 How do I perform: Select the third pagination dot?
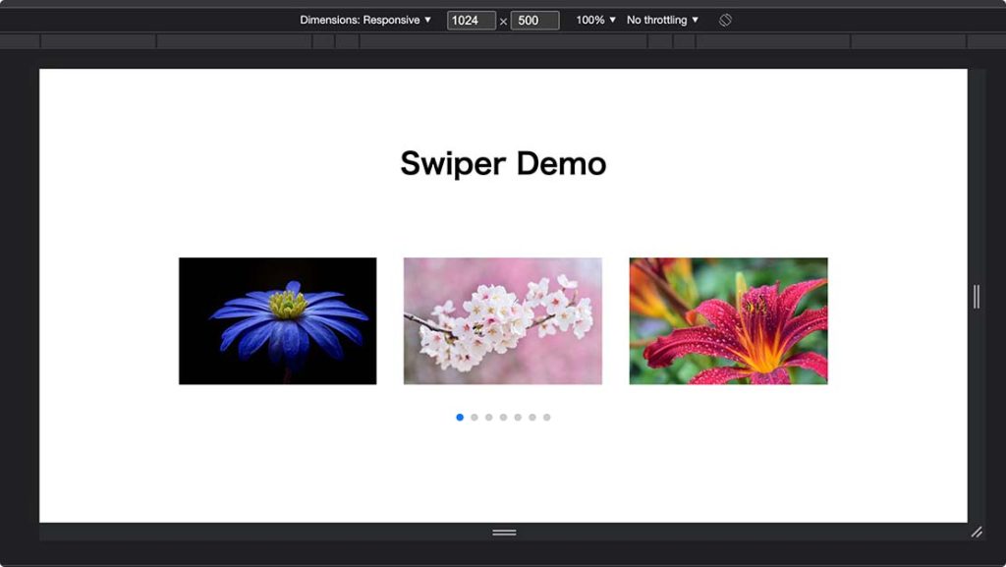pos(488,417)
